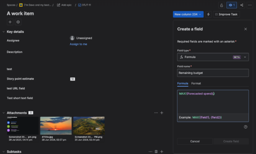256x154 pixels.
Task: Click the test URL field label
Action: (16, 88)
